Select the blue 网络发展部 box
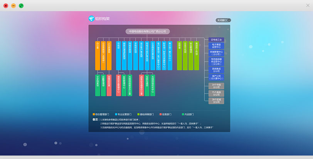Image resolution: width=313 pixels, height=159 pixels. 130,56
